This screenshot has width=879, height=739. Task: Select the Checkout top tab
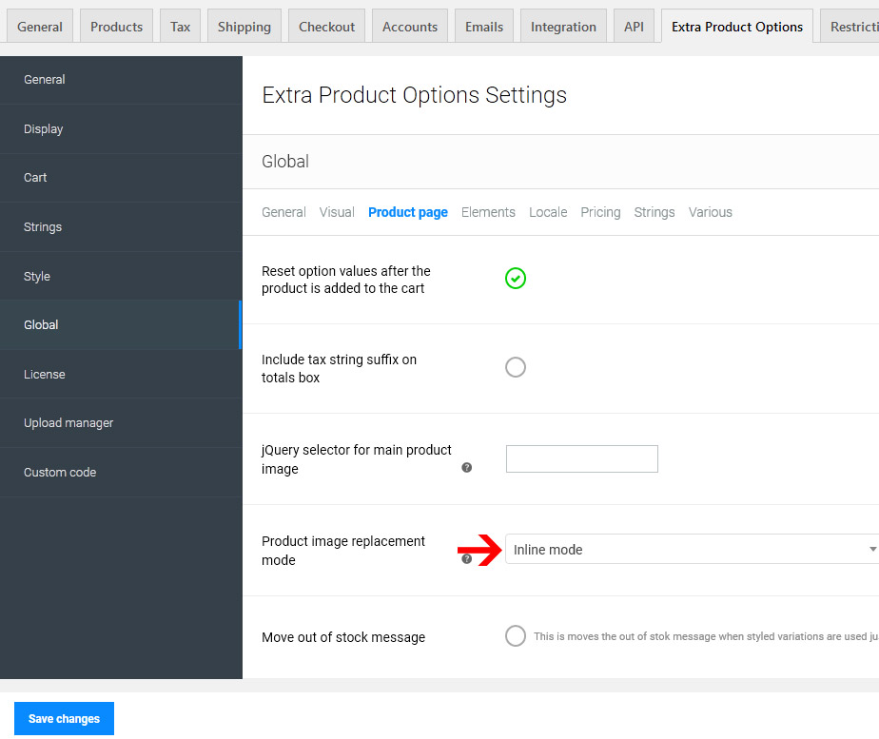[326, 27]
